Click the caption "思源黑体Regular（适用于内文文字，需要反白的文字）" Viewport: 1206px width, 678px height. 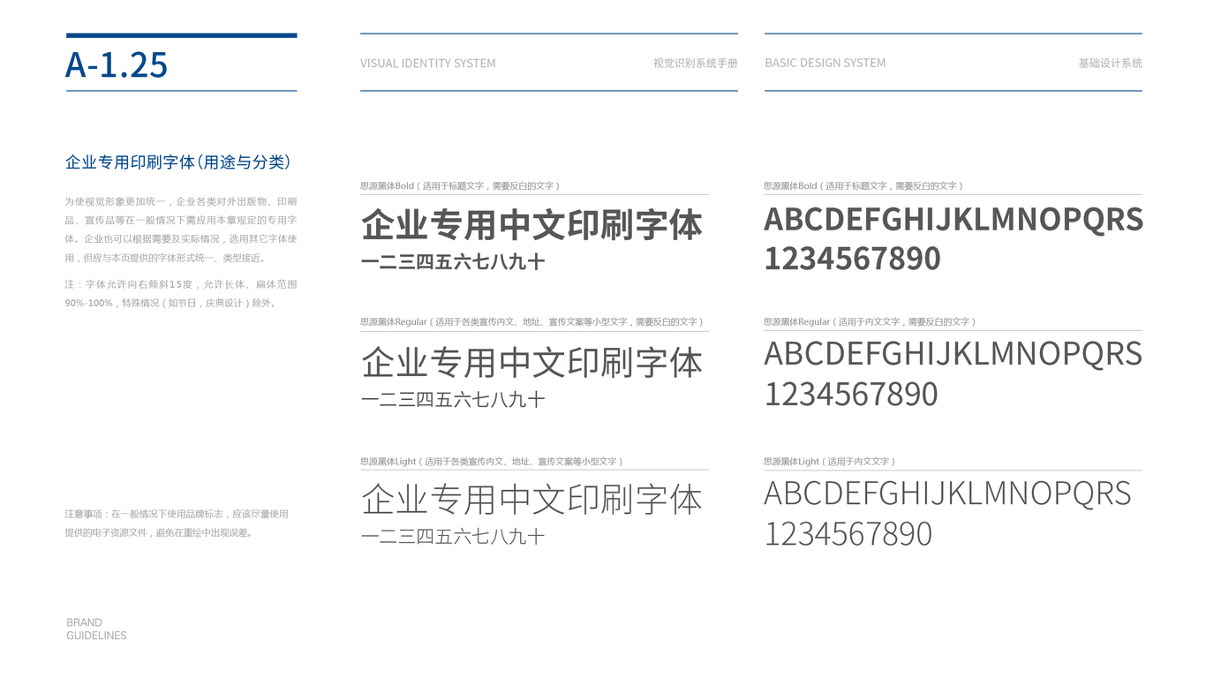tap(871, 322)
